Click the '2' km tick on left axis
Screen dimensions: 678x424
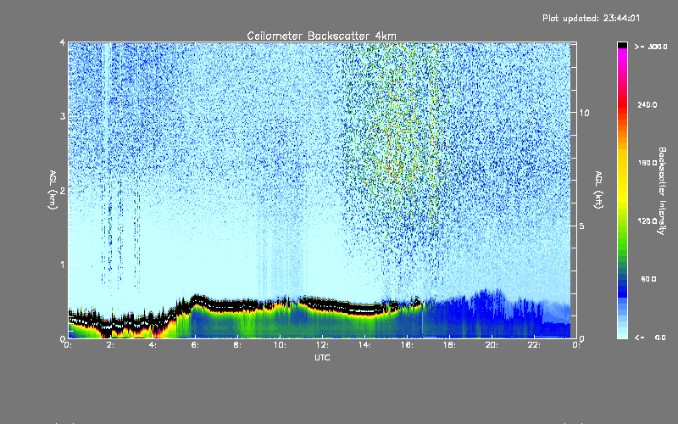click(63, 190)
